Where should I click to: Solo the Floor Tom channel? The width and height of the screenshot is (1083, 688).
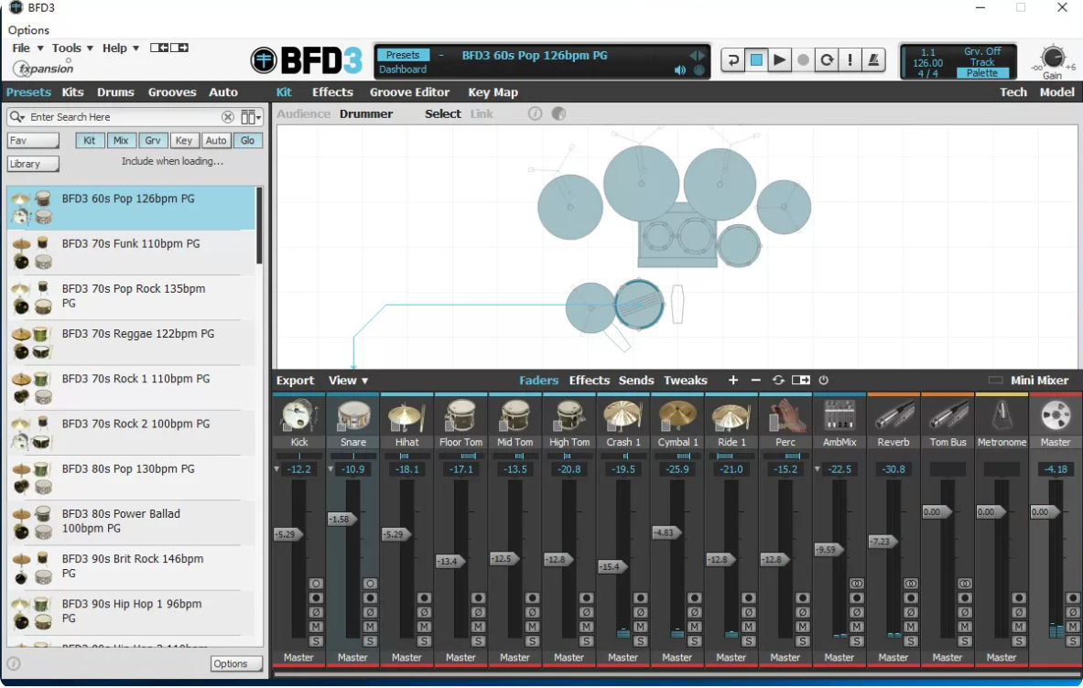pyautogui.click(x=478, y=641)
